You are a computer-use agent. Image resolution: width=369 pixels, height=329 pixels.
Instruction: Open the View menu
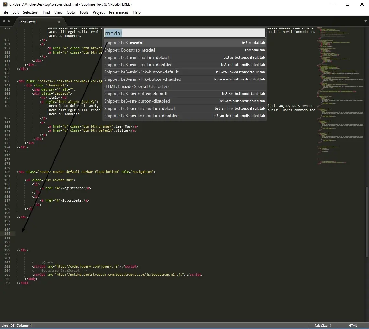tap(58, 12)
